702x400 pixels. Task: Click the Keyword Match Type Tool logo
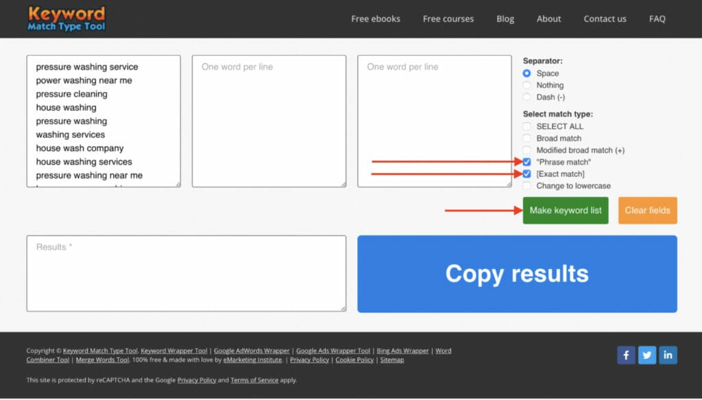pos(66,18)
